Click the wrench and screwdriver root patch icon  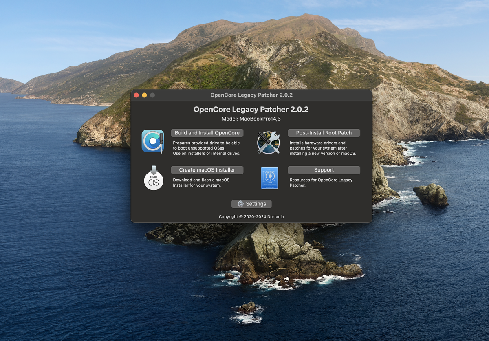coord(269,142)
